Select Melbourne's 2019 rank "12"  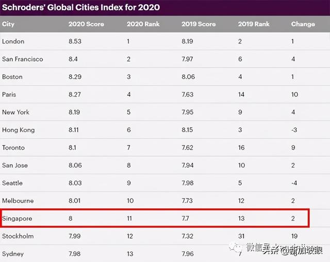pyautogui.click(x=241, y=201)
